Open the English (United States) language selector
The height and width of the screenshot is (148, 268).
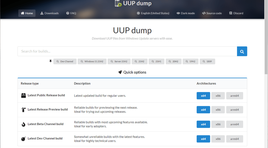[153, 13]
